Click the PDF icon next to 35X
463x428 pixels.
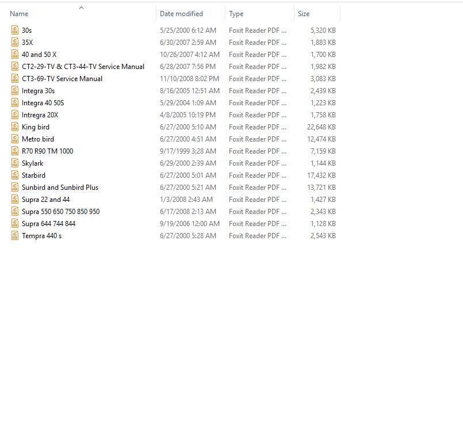pos(15,42)
